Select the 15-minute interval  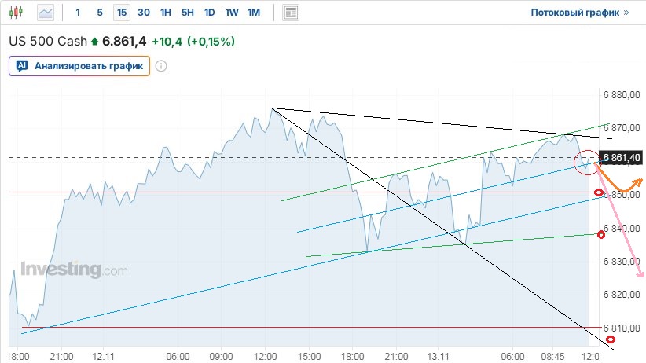click(x=121, y=13)
